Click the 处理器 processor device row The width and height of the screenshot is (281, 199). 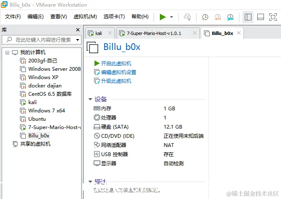pyautogui.click(x=149, y=117)
